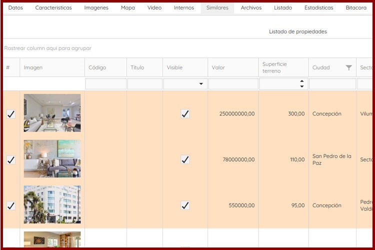Screen dimensions: 375x250
Task: Increase the Superficie terreno filter value
Action: (302, 81)
